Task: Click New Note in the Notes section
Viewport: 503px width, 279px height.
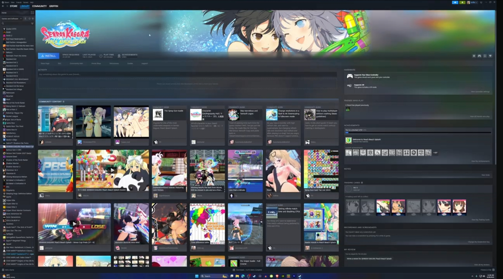Action: pos(485,175)
